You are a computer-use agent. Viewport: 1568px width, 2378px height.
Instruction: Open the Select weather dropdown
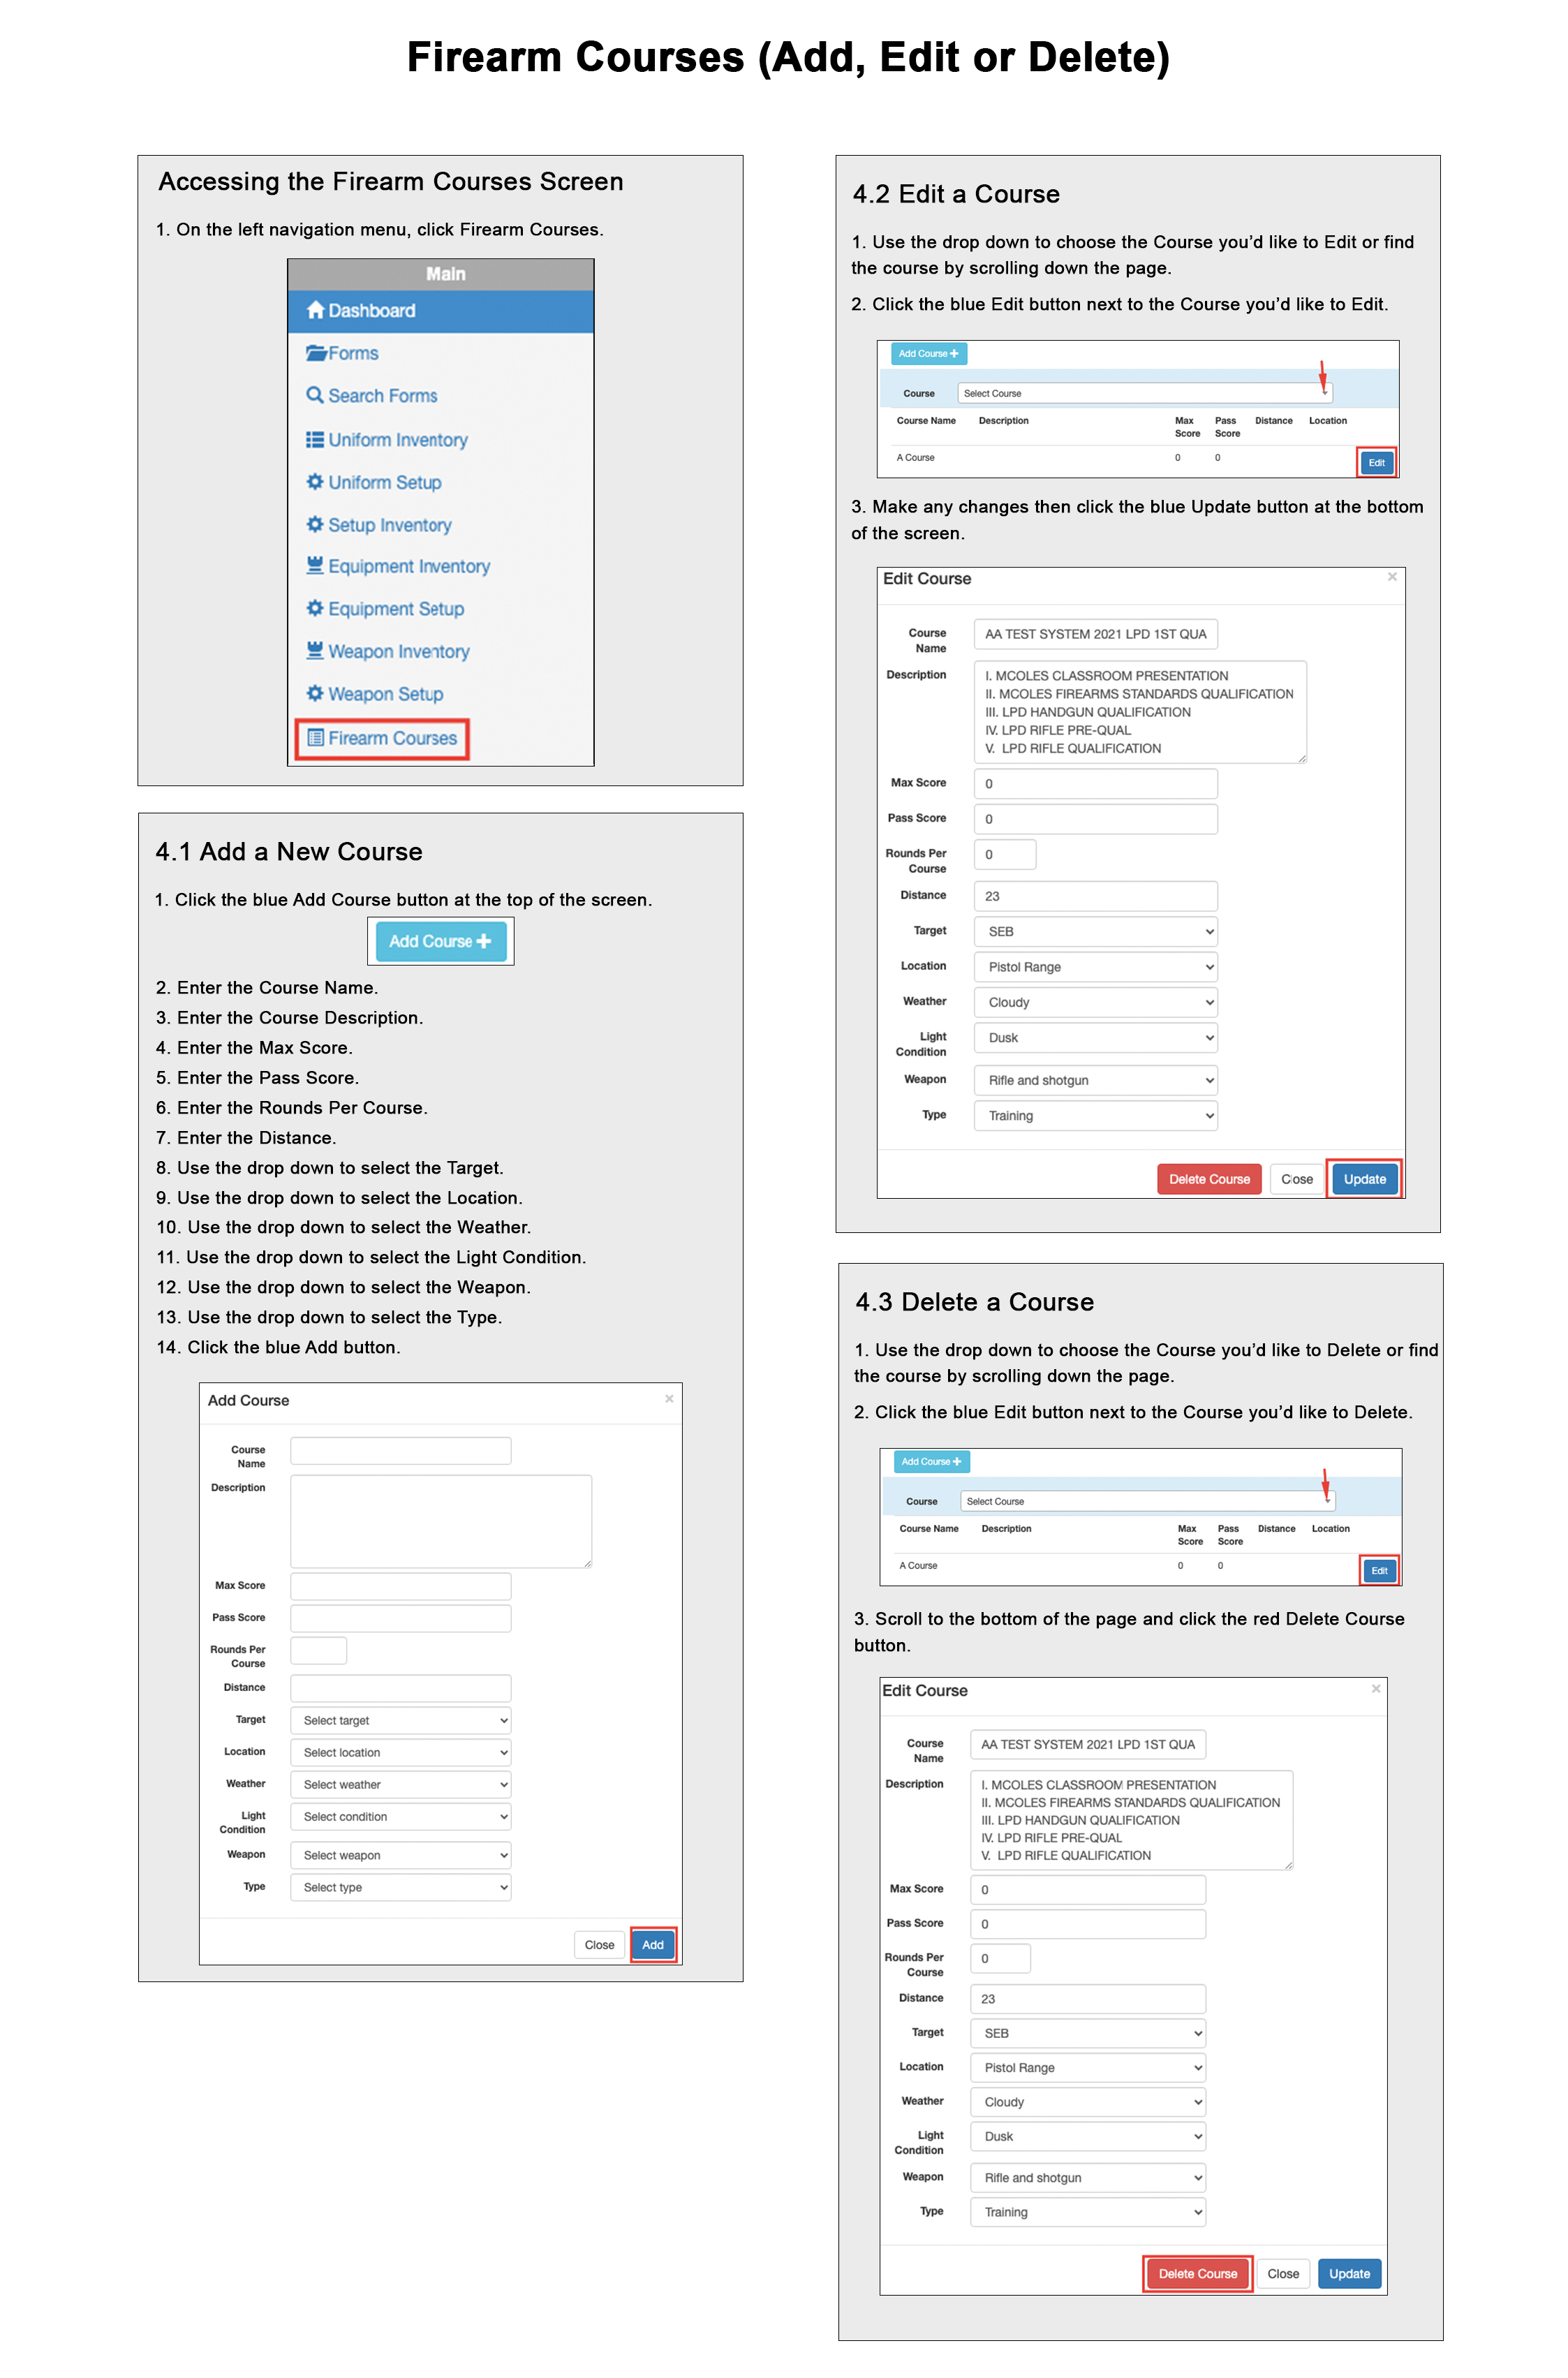(400, 1784)
